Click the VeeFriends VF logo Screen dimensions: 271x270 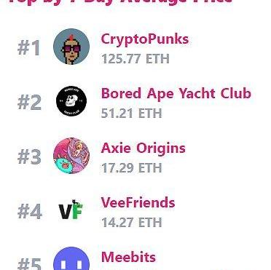pyautogui.click(x=71, y=210)
